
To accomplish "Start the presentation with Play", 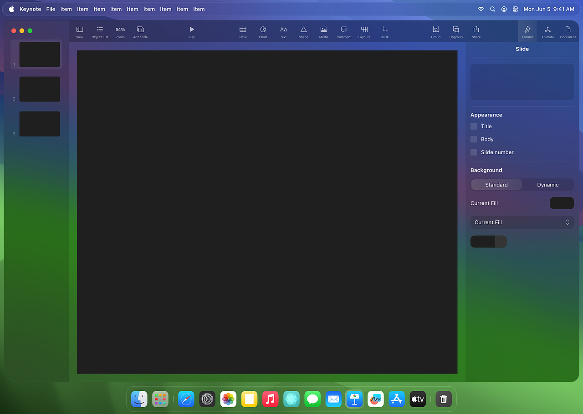I will click(x=191, y=31).
